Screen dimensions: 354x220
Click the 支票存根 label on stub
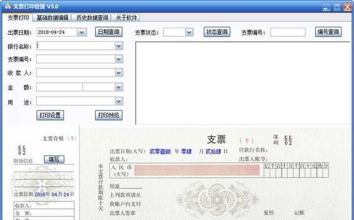pyautogui.click(x=53, y=138)
